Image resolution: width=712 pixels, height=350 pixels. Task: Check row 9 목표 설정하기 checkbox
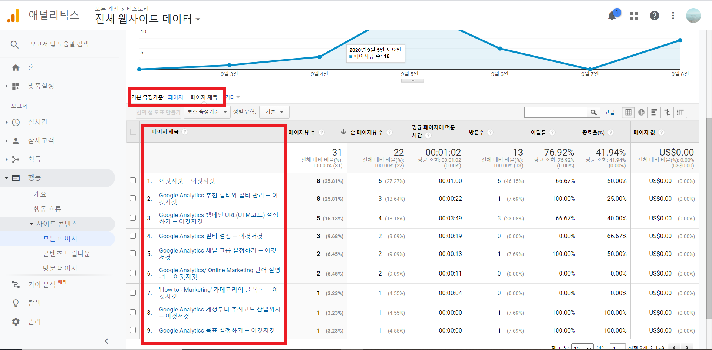click(133, 330)
